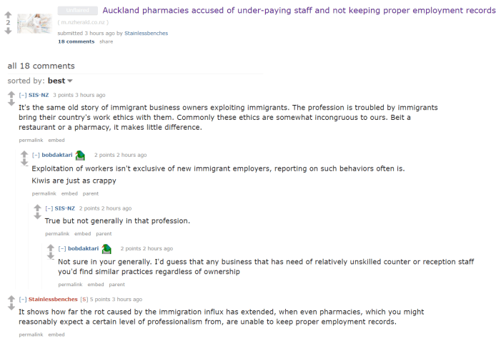The image size is (496, 341).
Task: Collapse SIS-NZ's top comment thread
Action: [x=23, y=95]
